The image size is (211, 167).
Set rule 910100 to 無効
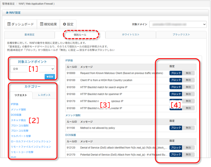[188, 80]
